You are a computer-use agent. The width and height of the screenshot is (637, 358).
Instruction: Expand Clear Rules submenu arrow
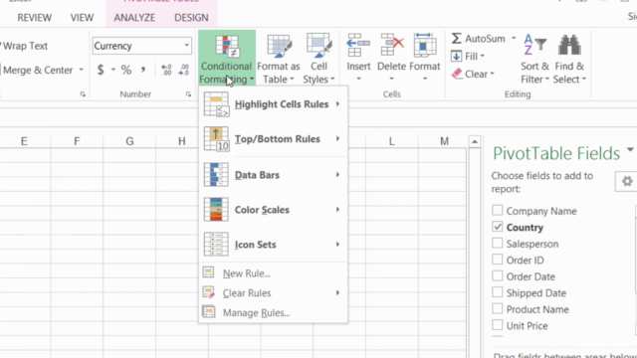point(337,292)
